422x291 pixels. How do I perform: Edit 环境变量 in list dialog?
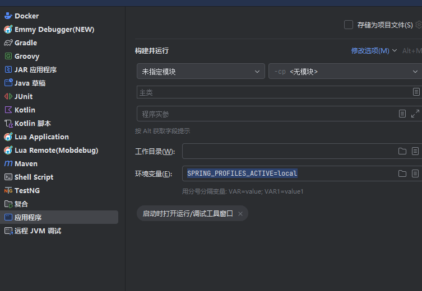tap(415, 173)
